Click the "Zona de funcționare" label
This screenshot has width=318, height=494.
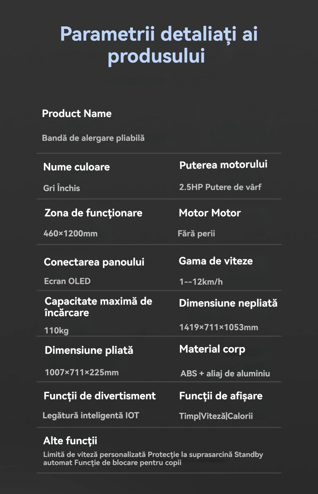pos(93,213)
